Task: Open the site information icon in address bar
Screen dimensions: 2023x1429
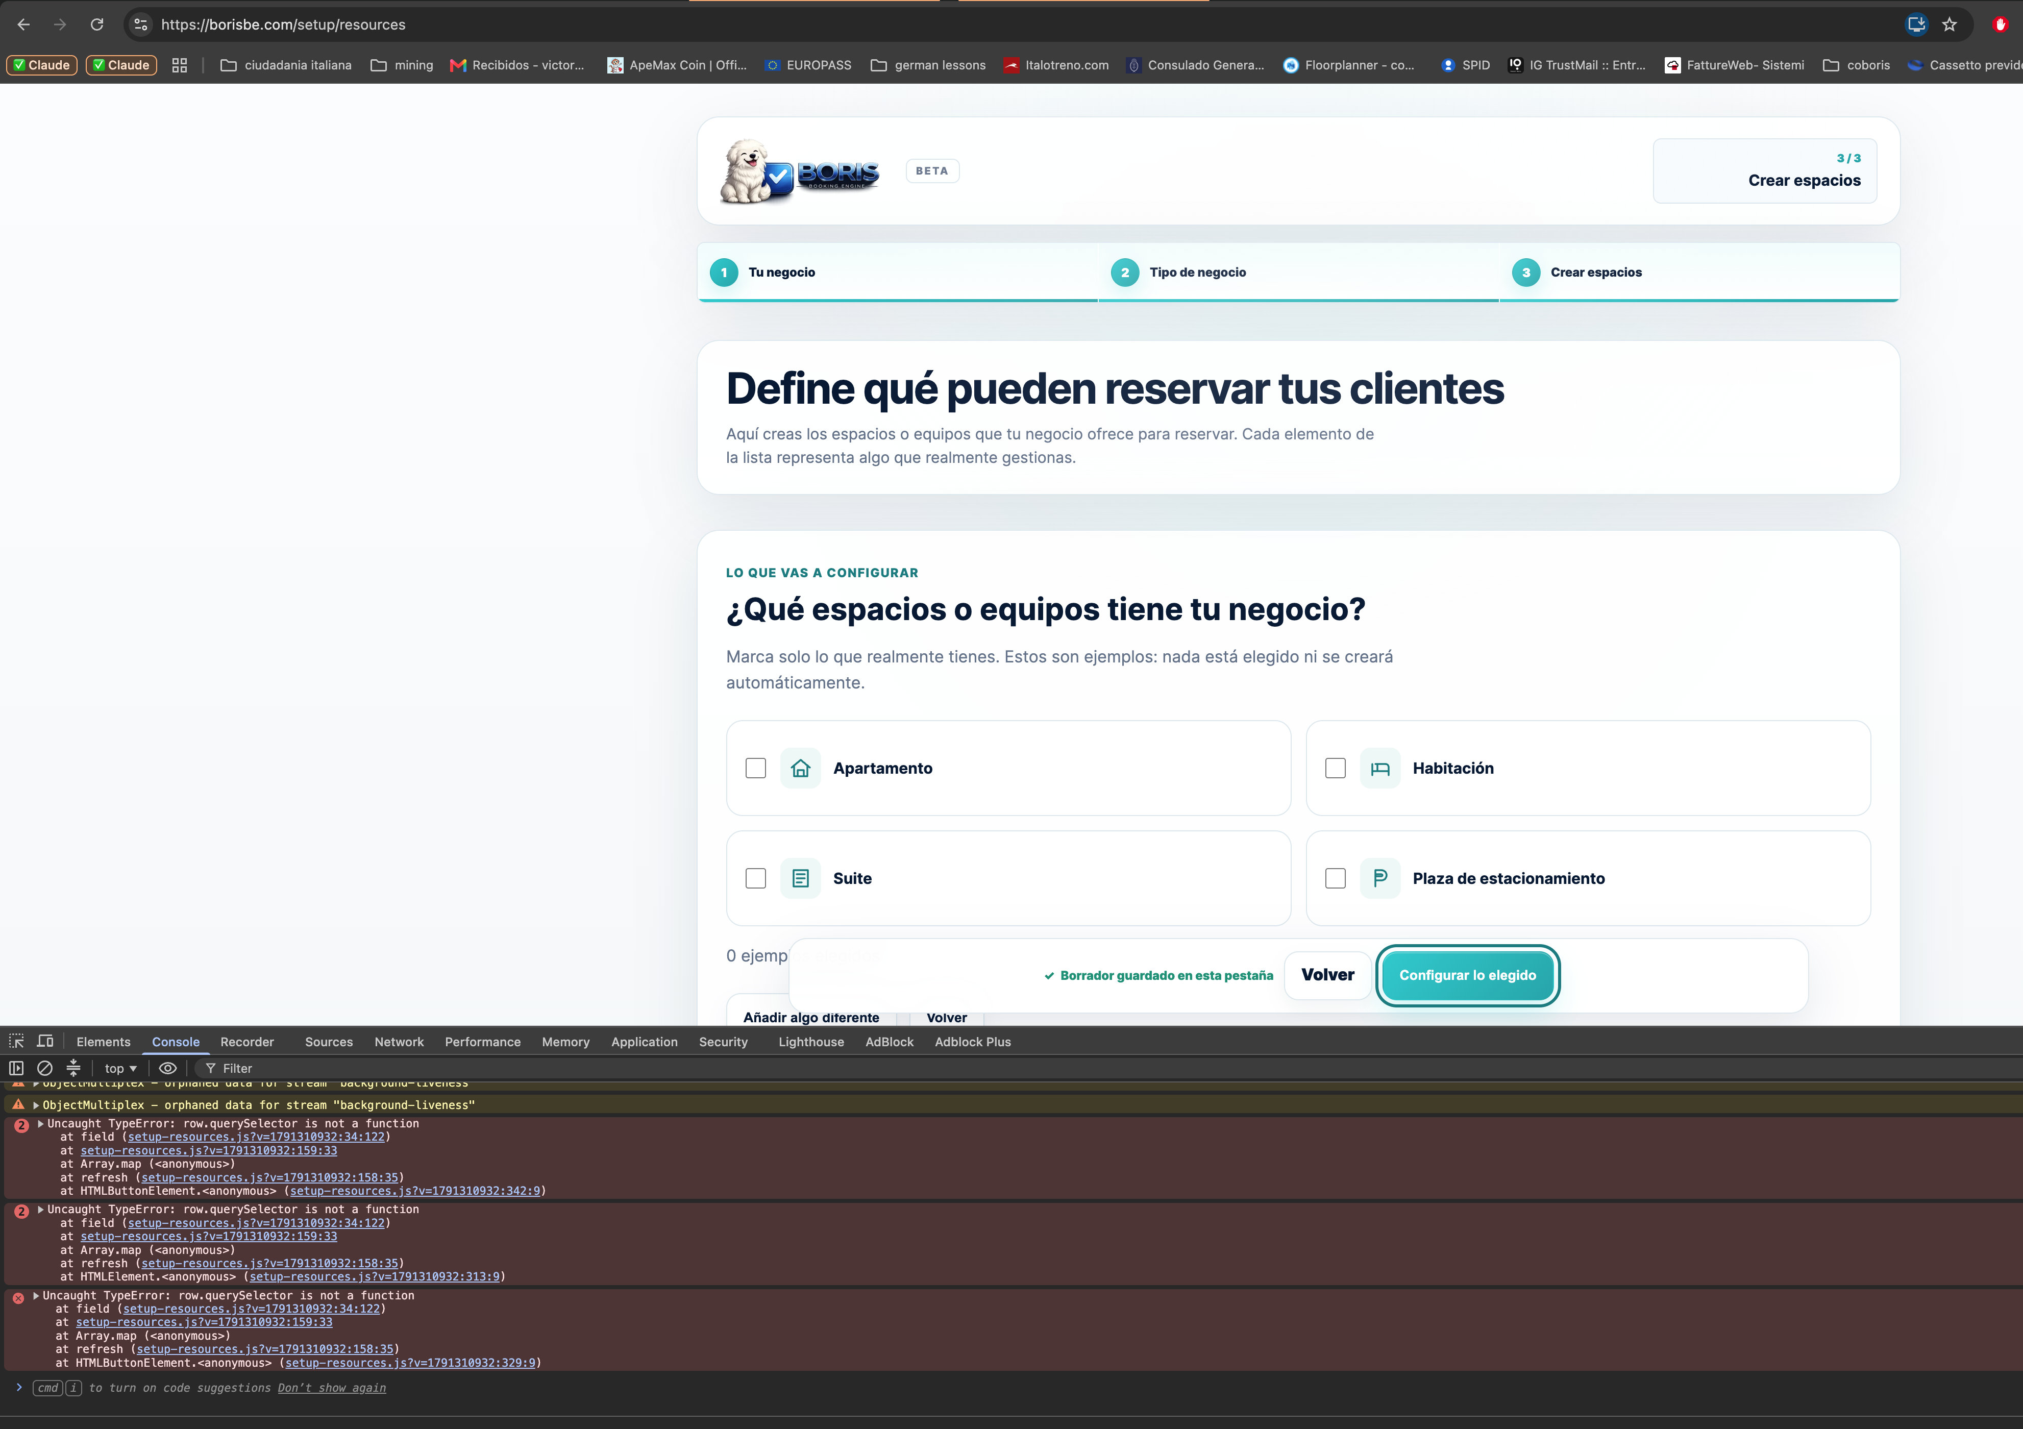Action: [141, 24]
